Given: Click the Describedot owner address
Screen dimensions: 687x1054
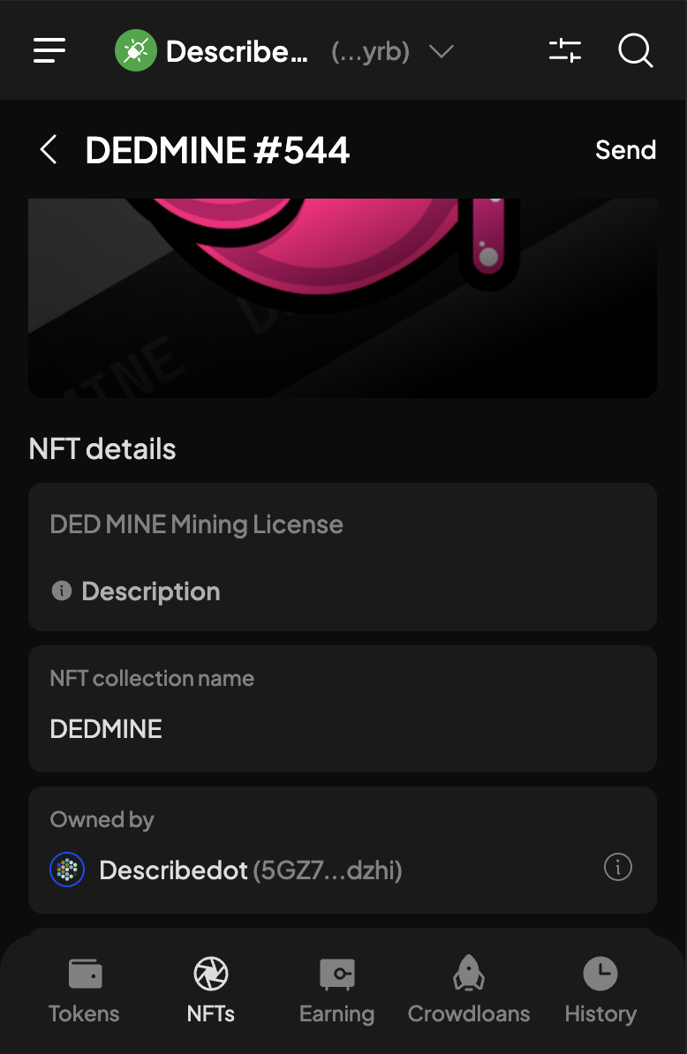Looking at the screenshot, I should click(328, 870).
